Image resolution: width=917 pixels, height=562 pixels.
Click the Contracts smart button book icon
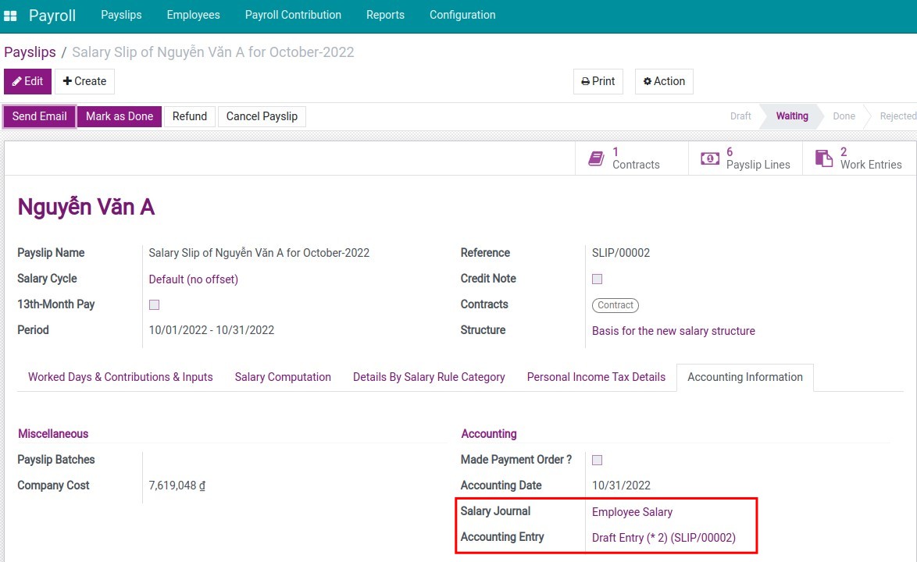point(595,156)
